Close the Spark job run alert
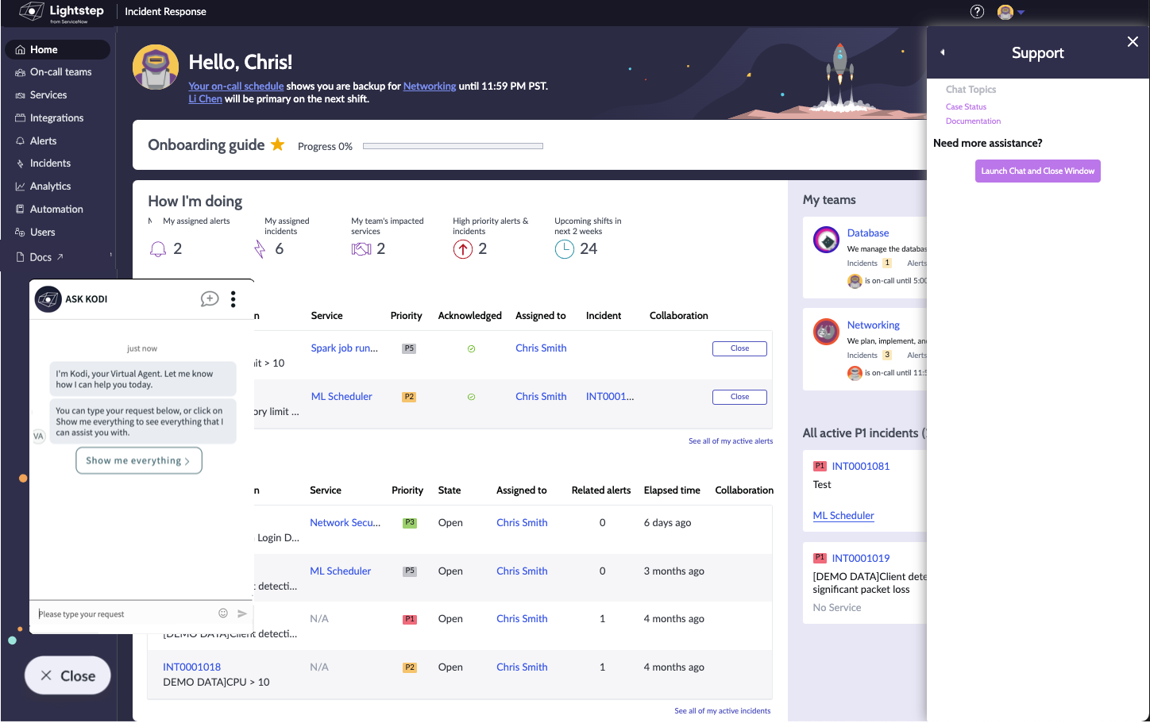Viewport: 1150px width, 723px height. 739,348
